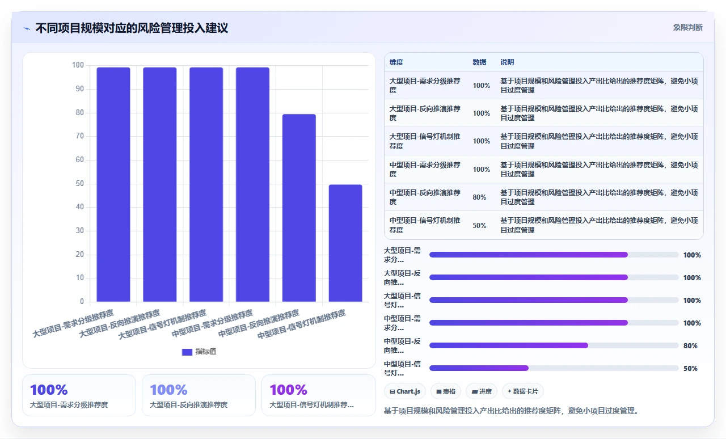Click the 说明 column header

tap(507, 62)
